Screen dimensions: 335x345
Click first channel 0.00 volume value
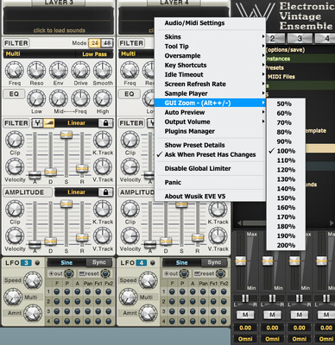pyautogui.click(x=245, y=328)
